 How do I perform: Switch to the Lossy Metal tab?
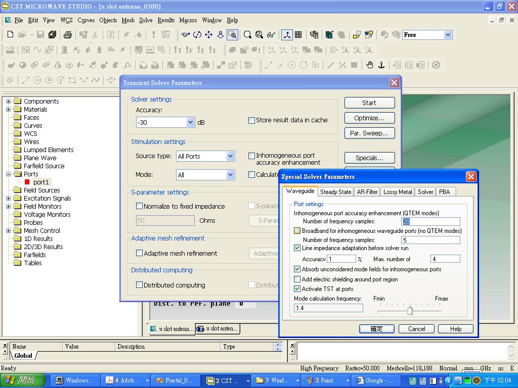(x=398, y=191)
